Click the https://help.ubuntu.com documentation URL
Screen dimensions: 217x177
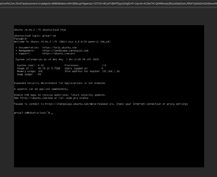59,48
